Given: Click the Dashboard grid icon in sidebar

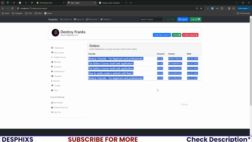Looking at the screenshot, I should 52,48.
